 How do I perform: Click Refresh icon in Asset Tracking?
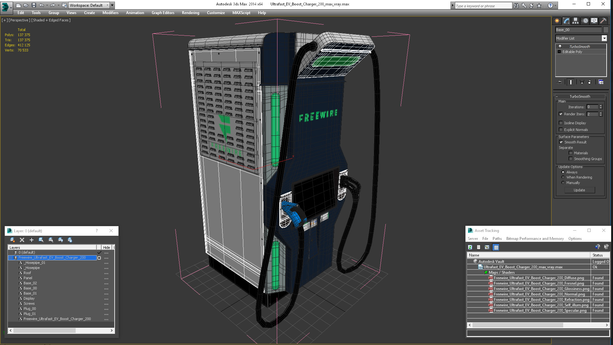[x=470, y=247]
